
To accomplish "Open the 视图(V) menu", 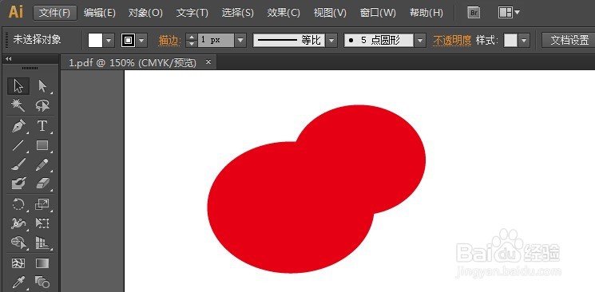I will point(330,13).
